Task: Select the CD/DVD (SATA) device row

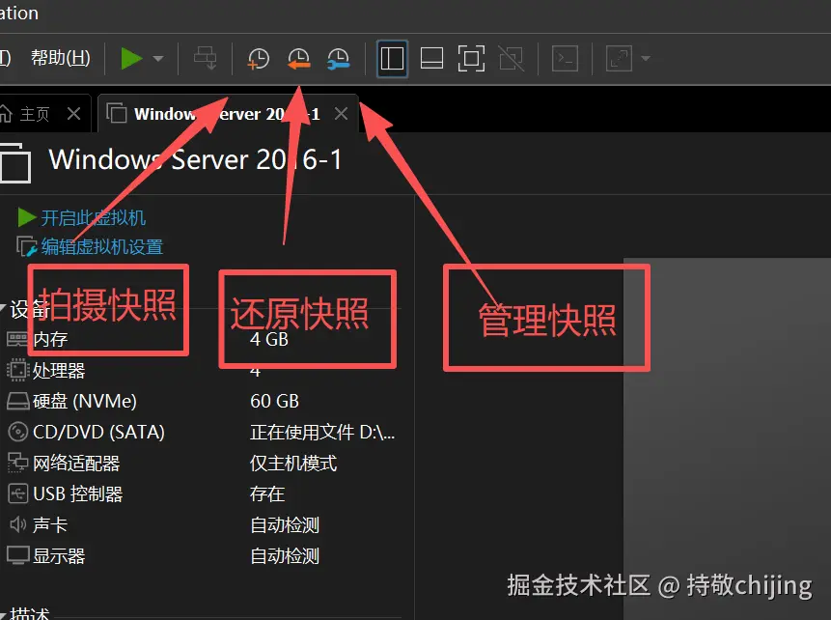Action: click(202, 432)
